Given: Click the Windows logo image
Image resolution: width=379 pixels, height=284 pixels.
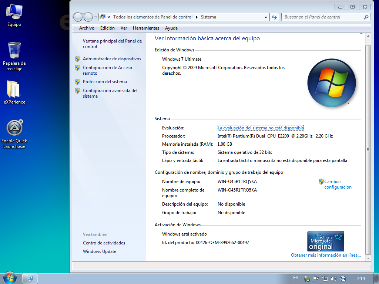Looking at the screenshot, I should (331, 83).
